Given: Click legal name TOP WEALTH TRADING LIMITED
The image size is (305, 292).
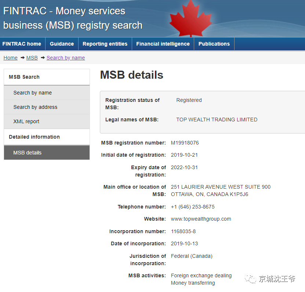Looking at the screenshot, I should pyautogui.click(x=217, y=120).
